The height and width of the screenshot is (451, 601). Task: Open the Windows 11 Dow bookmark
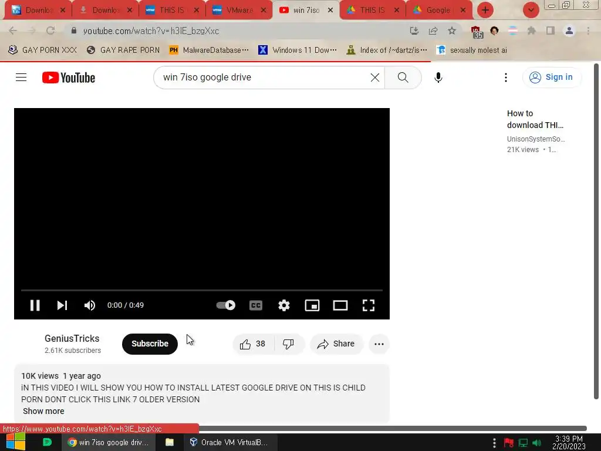pos(298,50)
